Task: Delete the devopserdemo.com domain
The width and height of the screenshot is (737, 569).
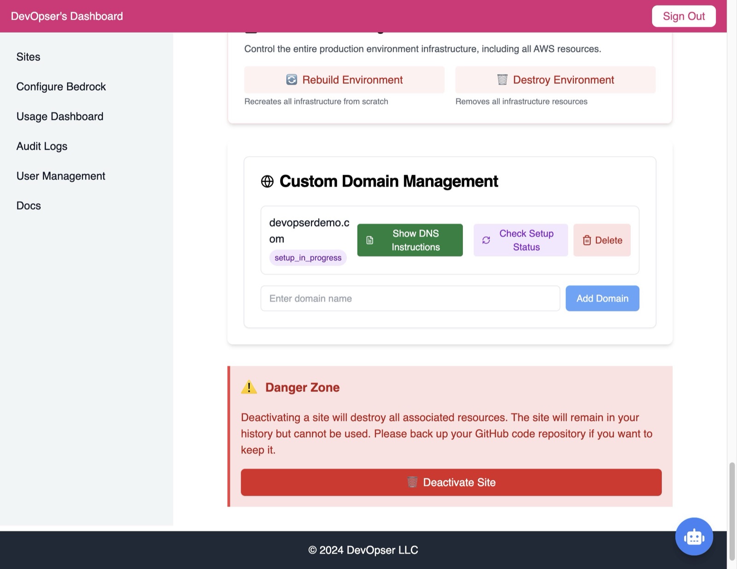Action: pos(602,240)
